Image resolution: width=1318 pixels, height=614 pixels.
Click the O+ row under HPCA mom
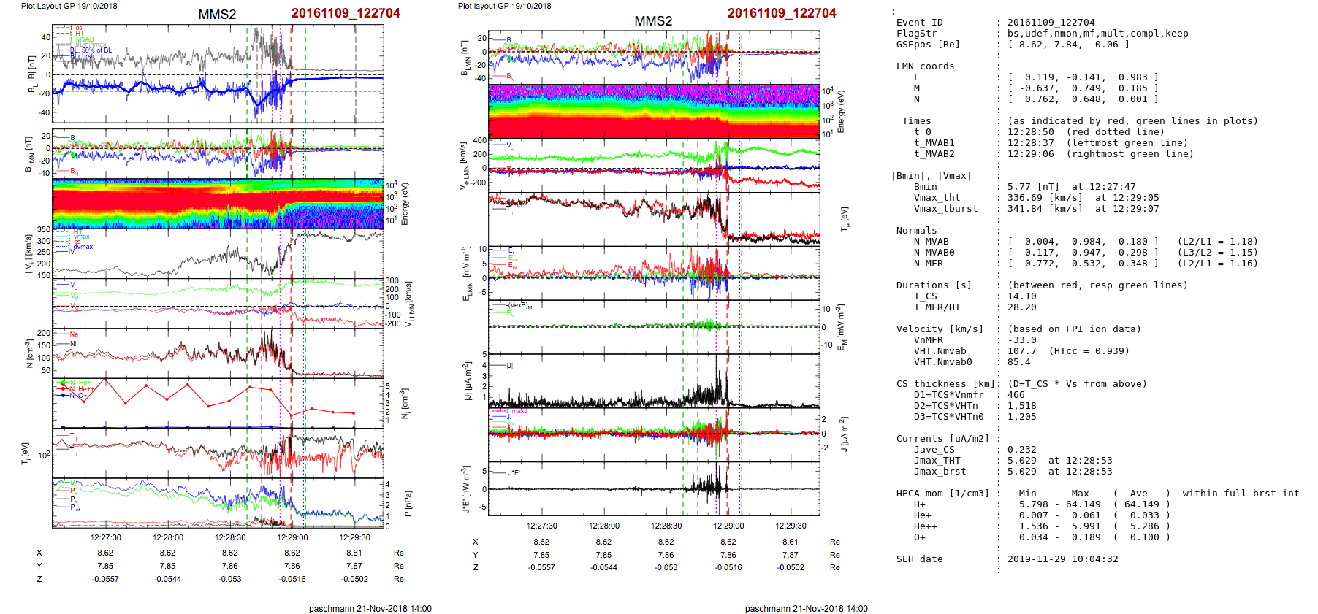(x=919, y=537)
